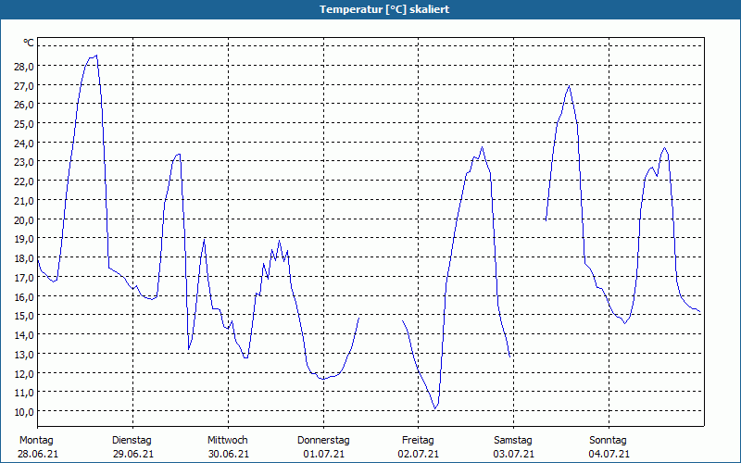Click the Samstag 03.07.21 date label
The width and height of the screenshot is (741, 463).
514,447
